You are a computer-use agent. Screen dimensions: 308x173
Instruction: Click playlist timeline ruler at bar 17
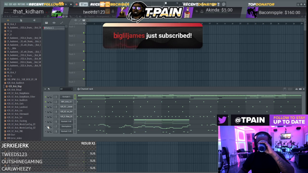coord(210,24)
